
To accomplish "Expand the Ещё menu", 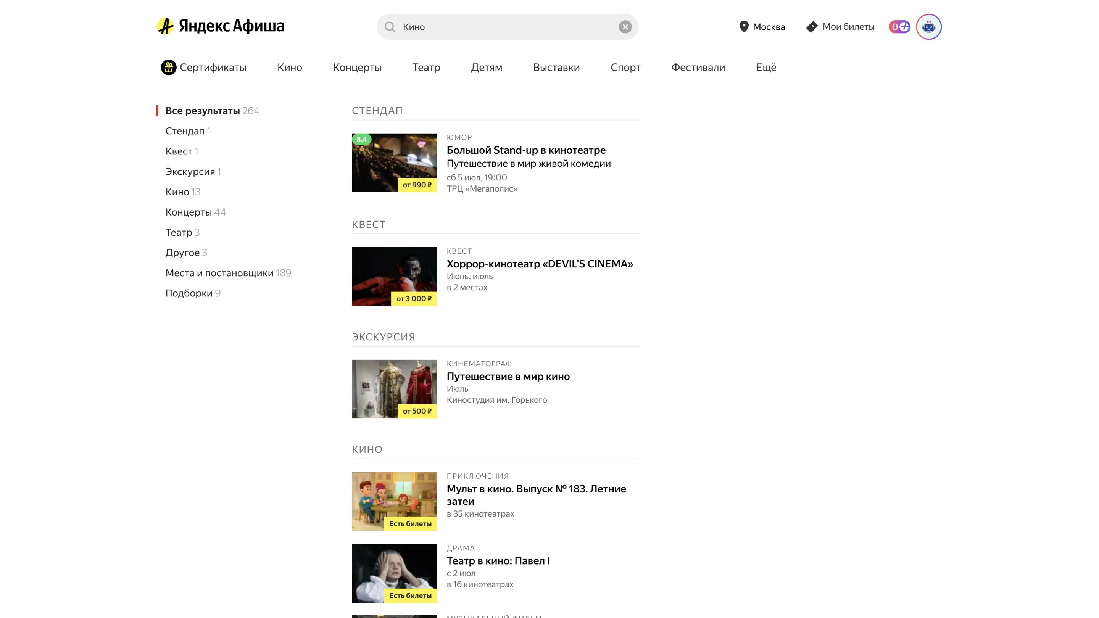I will pyautogui.click(x=766, y=67).
